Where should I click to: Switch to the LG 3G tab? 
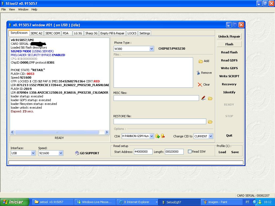point(78,33)
